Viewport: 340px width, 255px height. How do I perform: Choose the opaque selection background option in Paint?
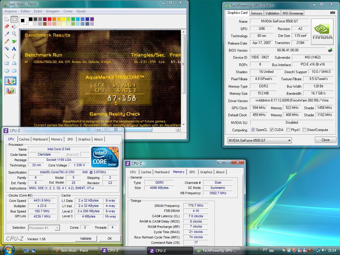click(10, 81)
